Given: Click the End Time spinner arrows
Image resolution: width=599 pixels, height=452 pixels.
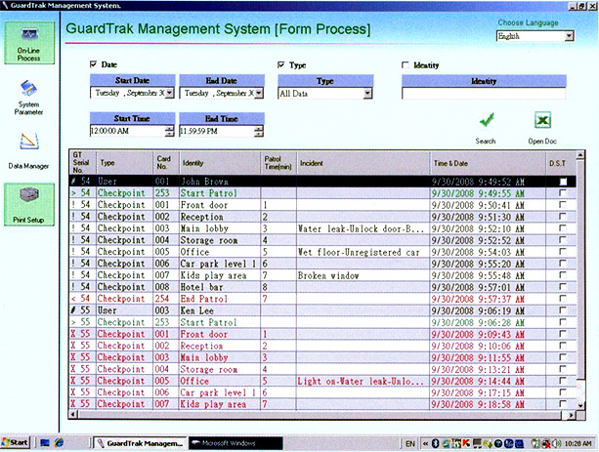Looking at the screenshot, I should coord(259,131).
